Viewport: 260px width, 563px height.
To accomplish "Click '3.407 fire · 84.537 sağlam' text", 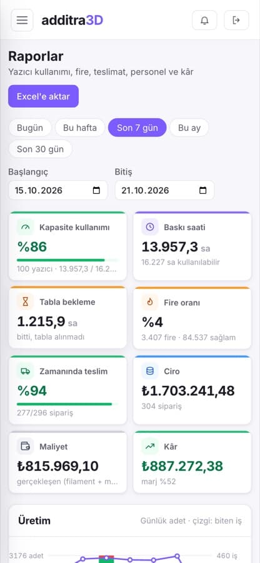I will click(188, 338).
